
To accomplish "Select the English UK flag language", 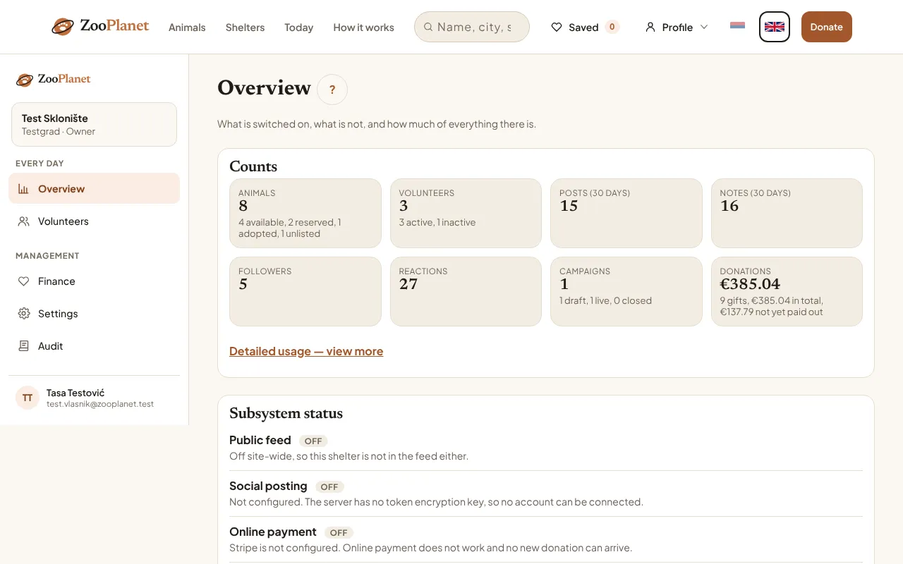I will 775,27.
